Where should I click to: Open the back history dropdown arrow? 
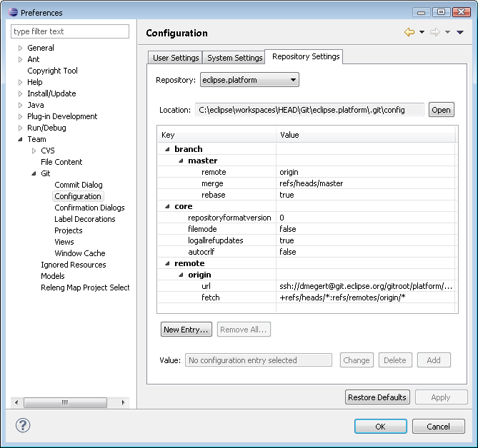point(422,32)
